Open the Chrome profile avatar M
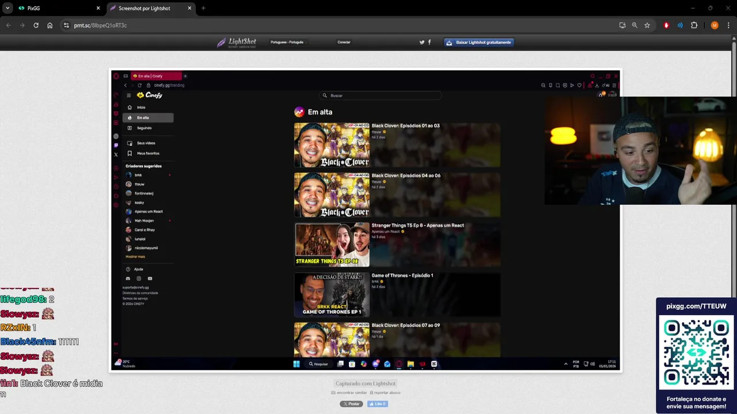737x414 pixels. pos(715,25)
